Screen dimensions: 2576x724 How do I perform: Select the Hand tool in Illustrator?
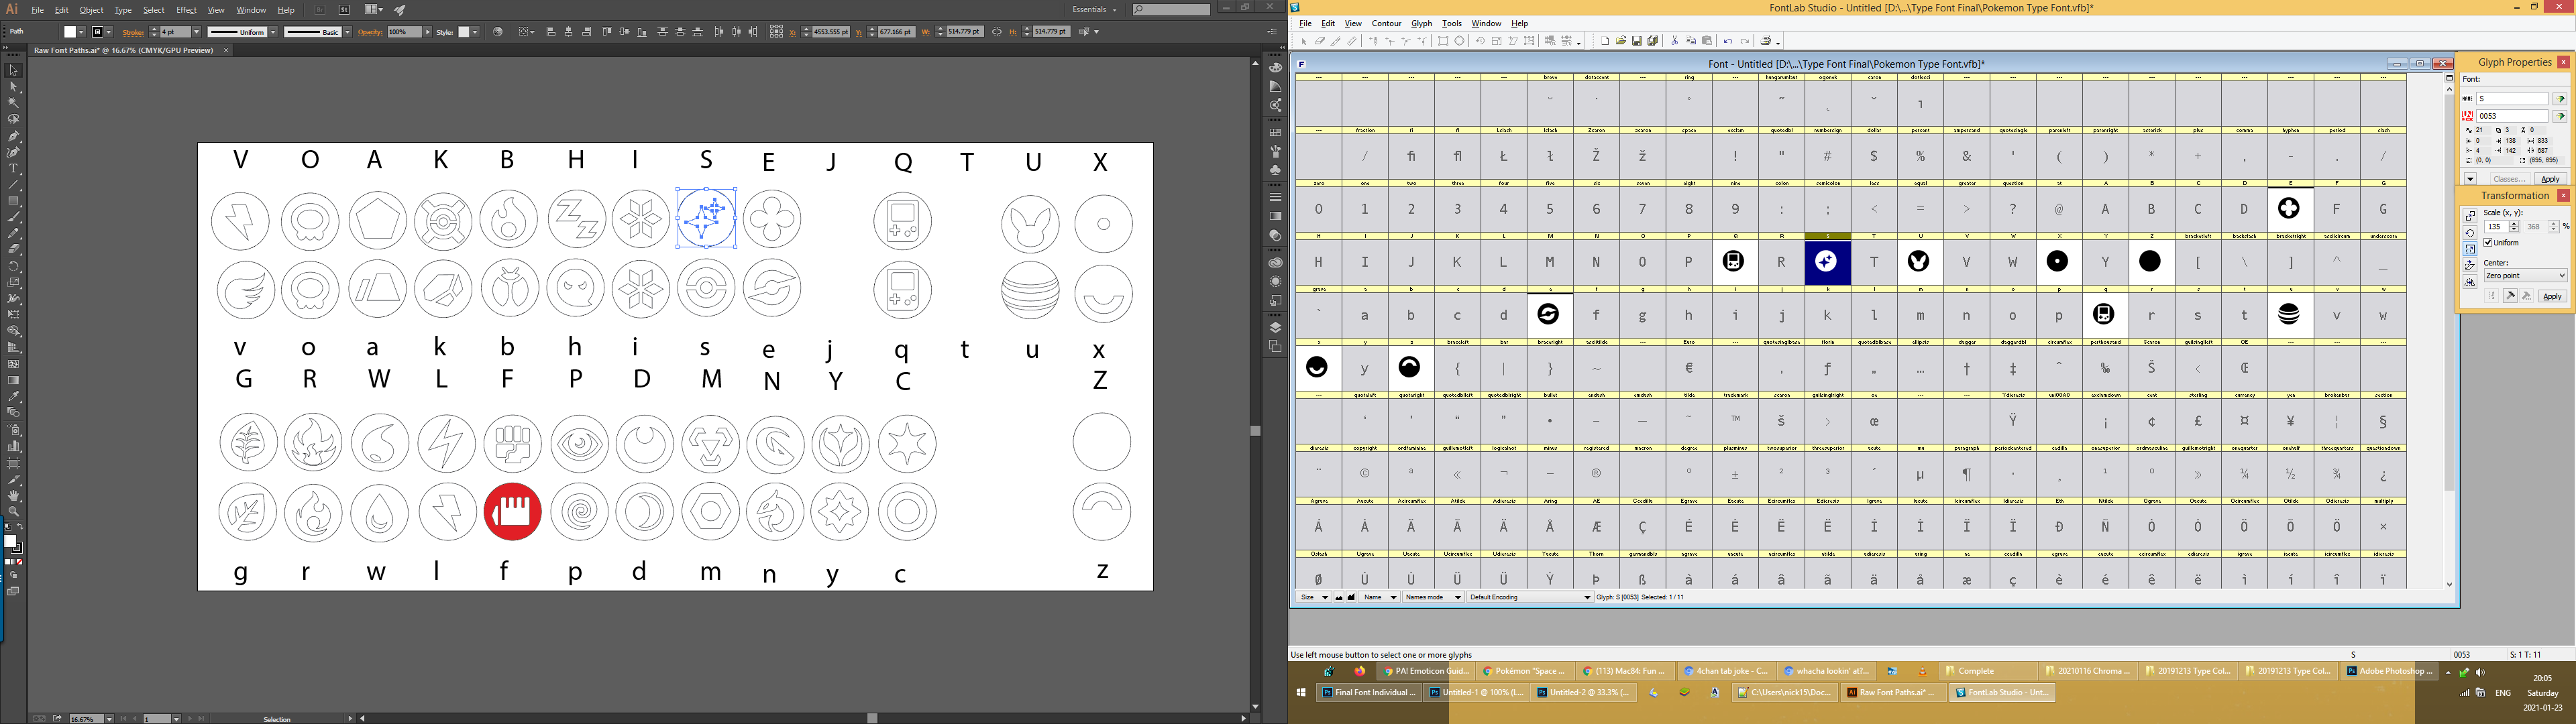pyautogui.click(x=14, y=495)
